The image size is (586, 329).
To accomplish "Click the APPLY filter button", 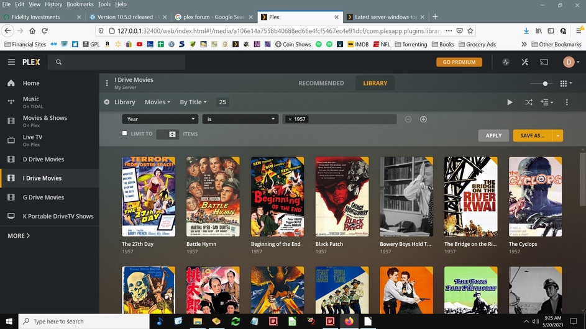I will [x=493, y=135].
